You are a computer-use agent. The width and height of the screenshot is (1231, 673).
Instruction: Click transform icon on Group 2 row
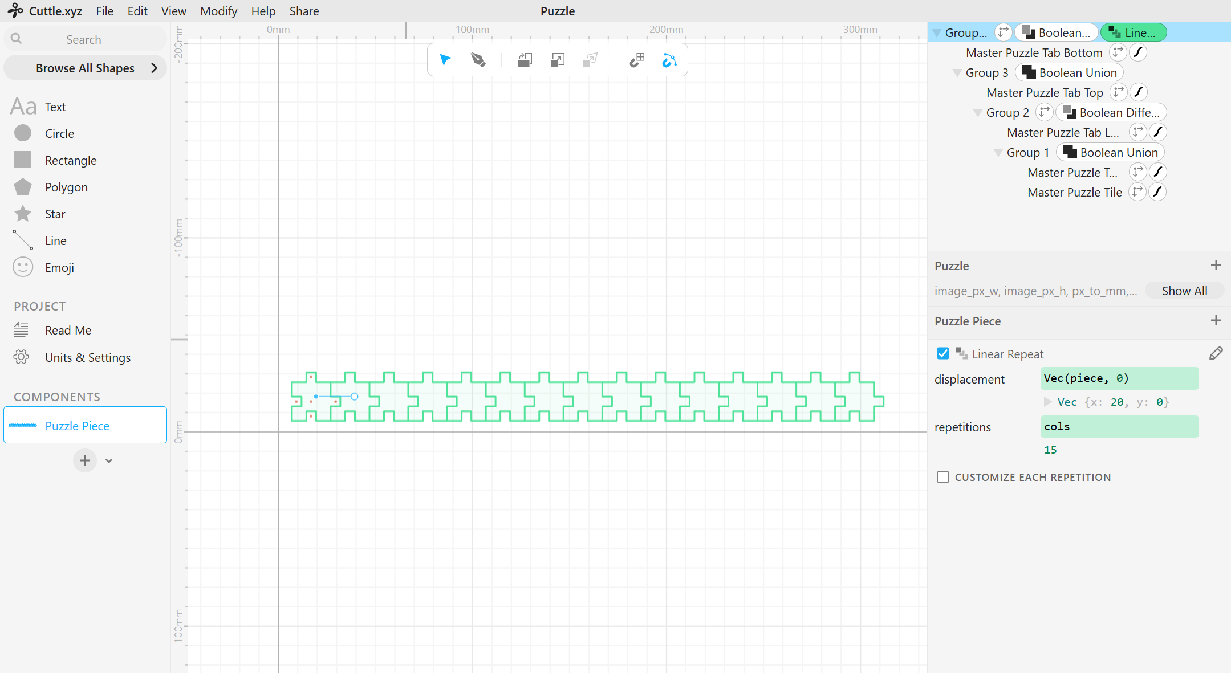click(1044, 112)
